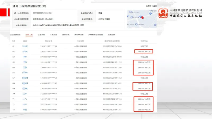The height and width of the screenshot is (119, 212).
Task: Open the name link in row 65
Action: (25, 67)
